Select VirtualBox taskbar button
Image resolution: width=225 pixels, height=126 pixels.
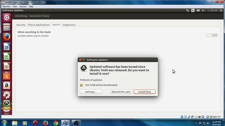65,123
